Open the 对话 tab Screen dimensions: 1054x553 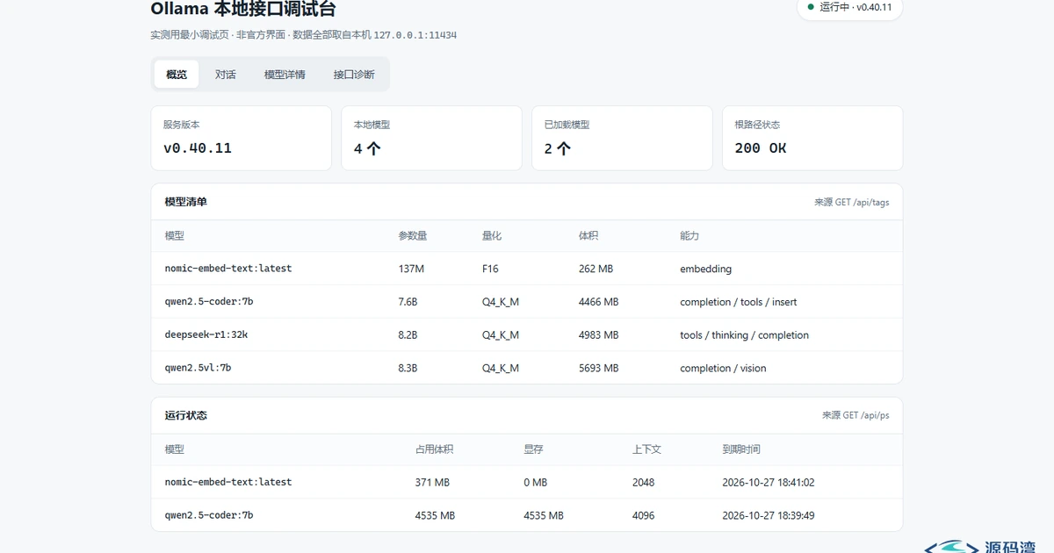click(226, 75)
